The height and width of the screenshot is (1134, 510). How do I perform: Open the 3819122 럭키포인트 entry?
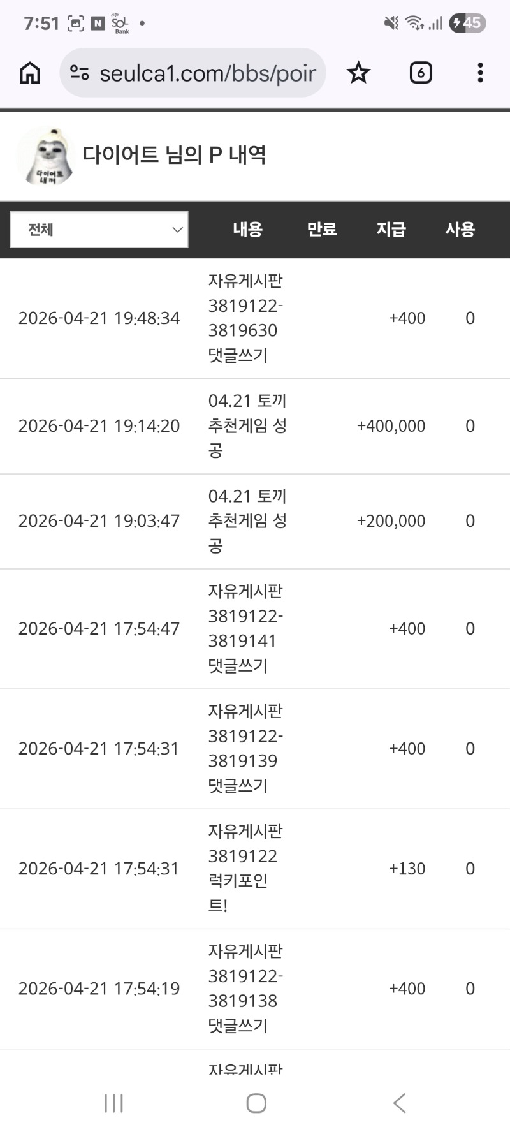245,868
